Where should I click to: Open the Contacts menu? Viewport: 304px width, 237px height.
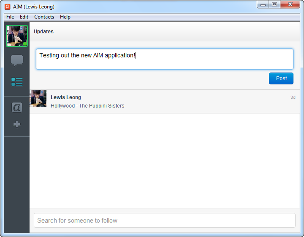click(44, 17)
